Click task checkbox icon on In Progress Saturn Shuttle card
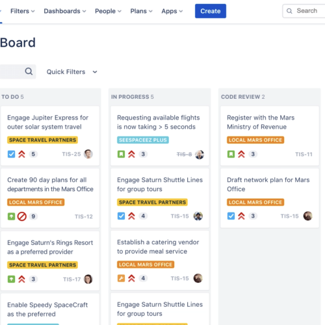The height and width of the screenshot is (325, 325). point(121,216)
